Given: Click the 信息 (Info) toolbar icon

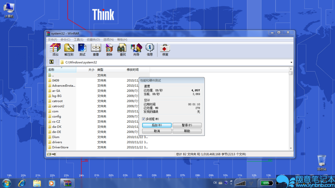Looking at the screenshot, I should [150, 50].
